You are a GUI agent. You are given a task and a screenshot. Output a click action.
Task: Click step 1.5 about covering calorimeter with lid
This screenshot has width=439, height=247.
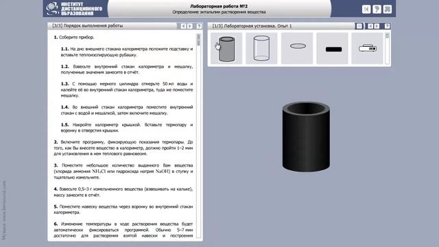(127, 128)
